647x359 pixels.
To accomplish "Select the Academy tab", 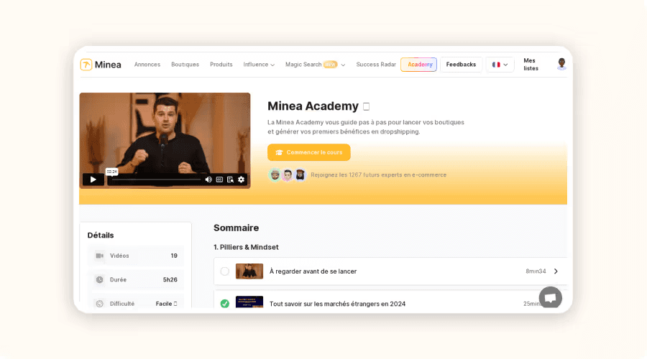I will pos(419,65).
